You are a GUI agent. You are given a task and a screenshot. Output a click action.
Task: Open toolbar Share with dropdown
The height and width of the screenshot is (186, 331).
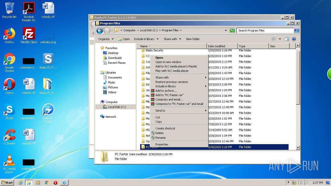(172, 39)
